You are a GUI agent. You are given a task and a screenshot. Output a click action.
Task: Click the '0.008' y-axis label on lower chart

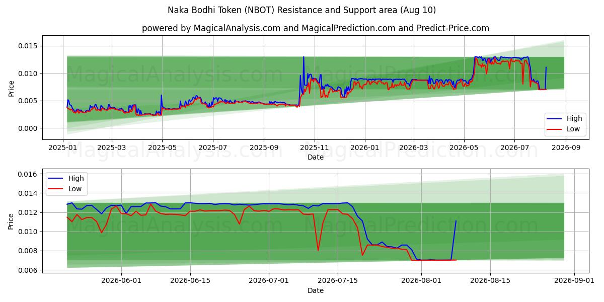(28, 251)
